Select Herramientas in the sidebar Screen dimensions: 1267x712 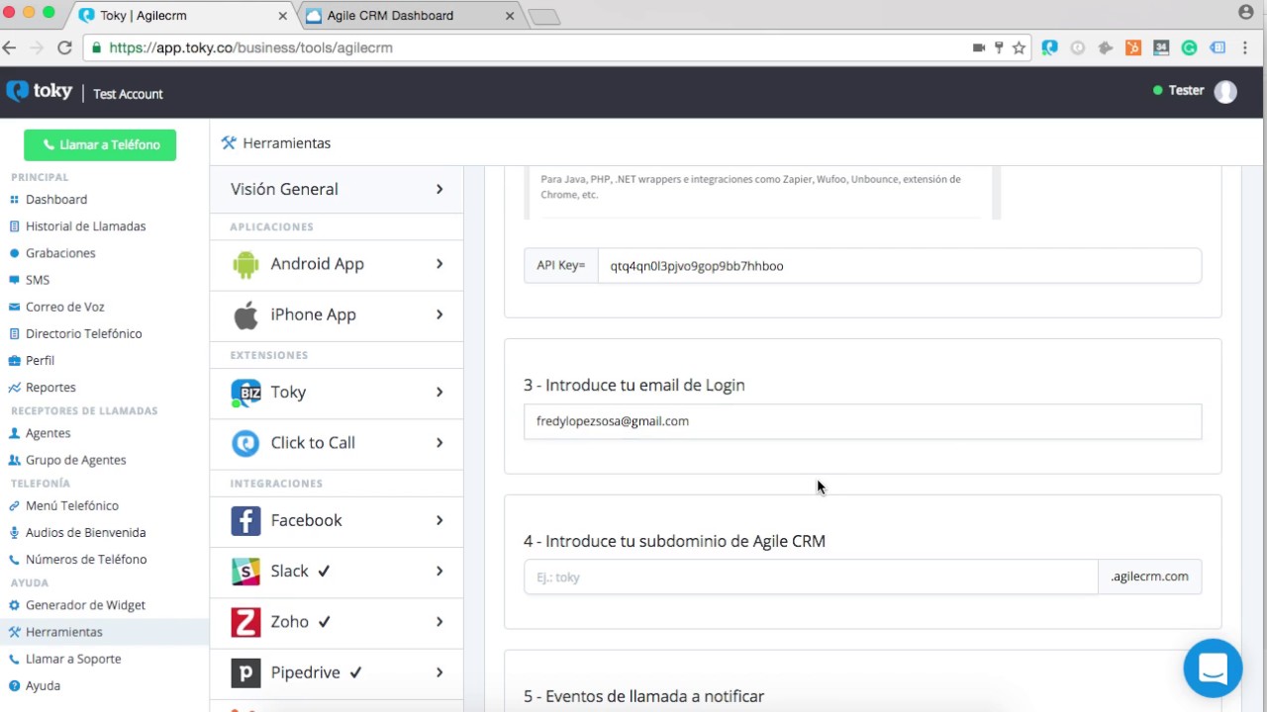[x=104, y=632]
